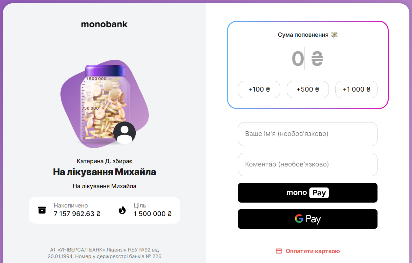Choose the +1 000 ₴ preset
Screen dimensions: 412x263
pos(356,89)
